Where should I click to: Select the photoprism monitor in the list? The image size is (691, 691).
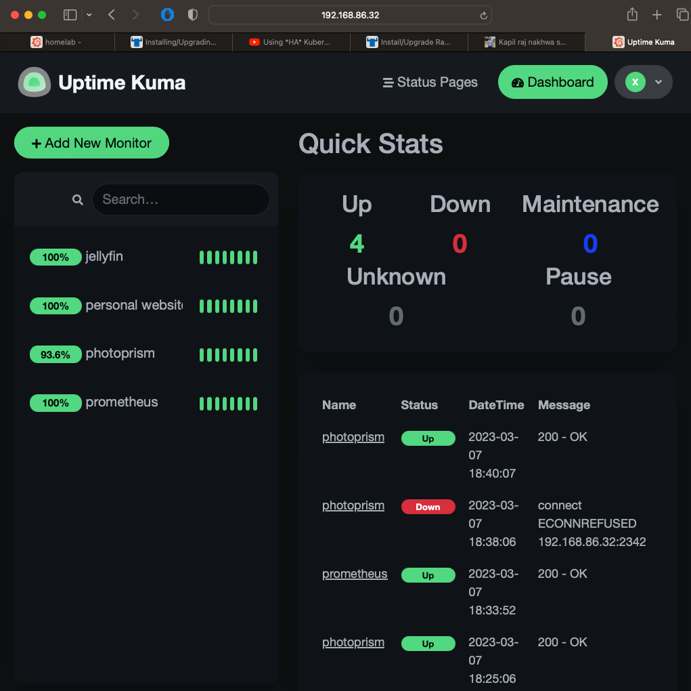pos(146,354)
